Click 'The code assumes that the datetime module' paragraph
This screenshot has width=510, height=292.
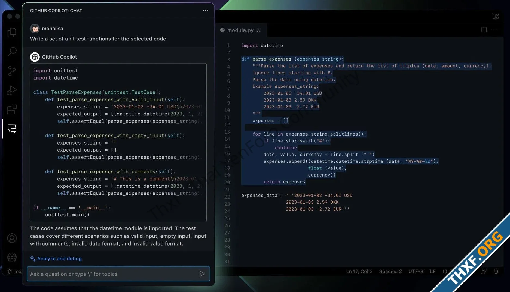(118, 236)
